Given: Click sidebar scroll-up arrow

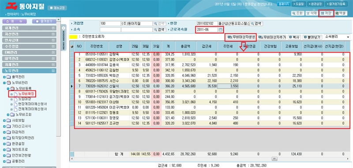Looking at the screenshot, I should point(58,19).
